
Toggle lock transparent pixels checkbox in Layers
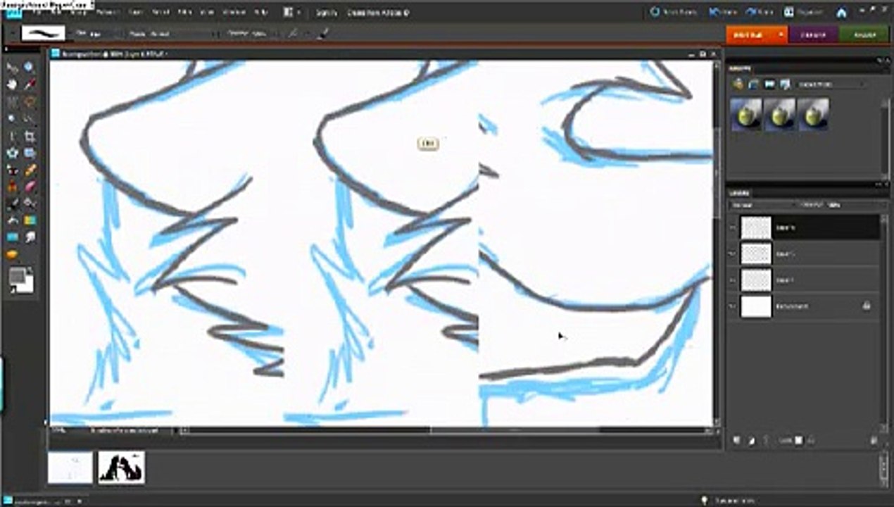coord(798,441)
